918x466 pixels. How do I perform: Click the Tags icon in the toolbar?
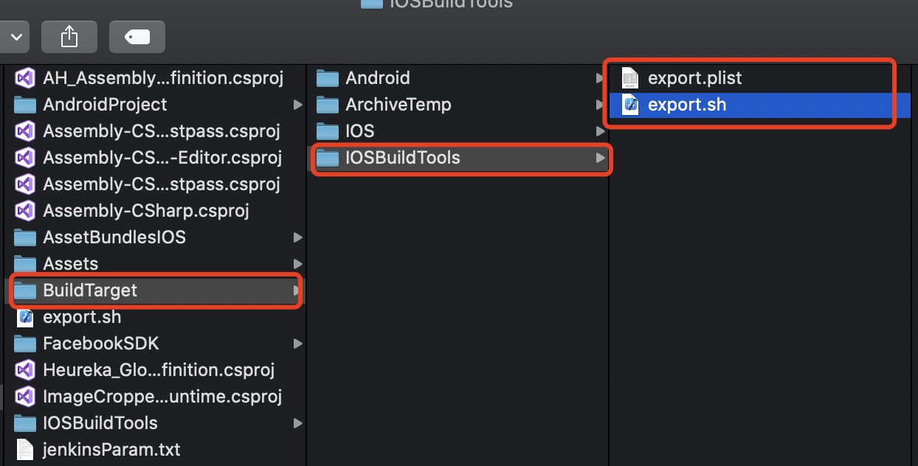click(x=137, y=36)
